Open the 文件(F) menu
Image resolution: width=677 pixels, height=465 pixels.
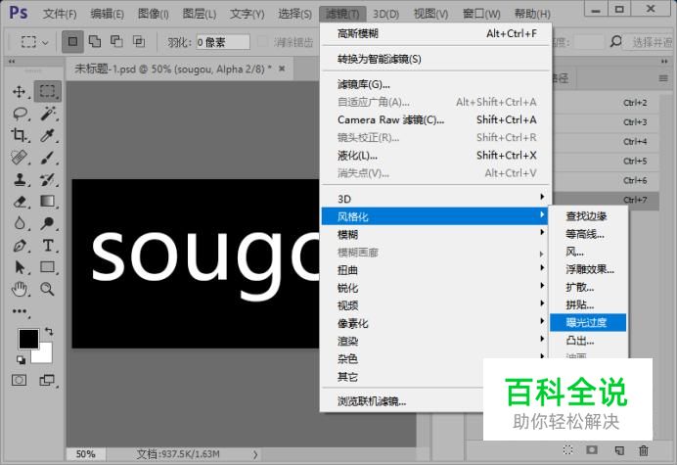pyautogui.click(x=60, y=14)
